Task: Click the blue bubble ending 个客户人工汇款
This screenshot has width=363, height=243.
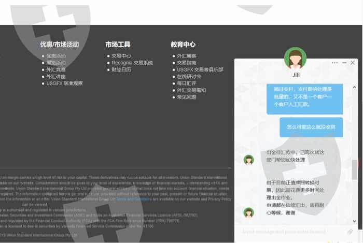Action: 305,99
